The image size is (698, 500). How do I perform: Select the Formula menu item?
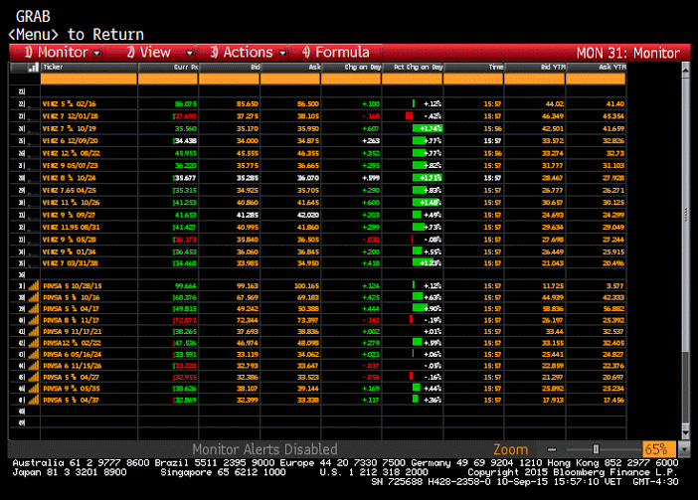336,53
